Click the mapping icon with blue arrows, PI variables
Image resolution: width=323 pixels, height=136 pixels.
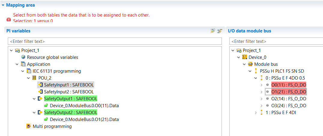220,31
